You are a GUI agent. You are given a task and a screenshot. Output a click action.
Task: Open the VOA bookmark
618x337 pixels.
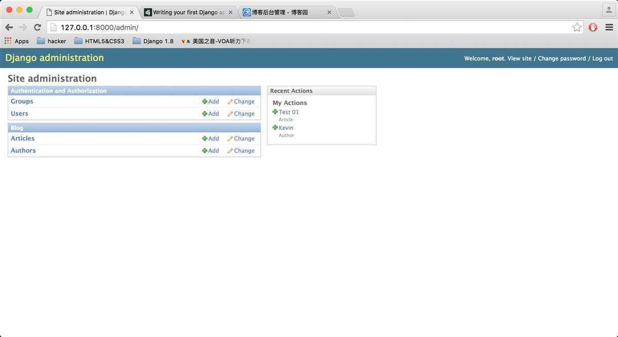click(216, 41)
